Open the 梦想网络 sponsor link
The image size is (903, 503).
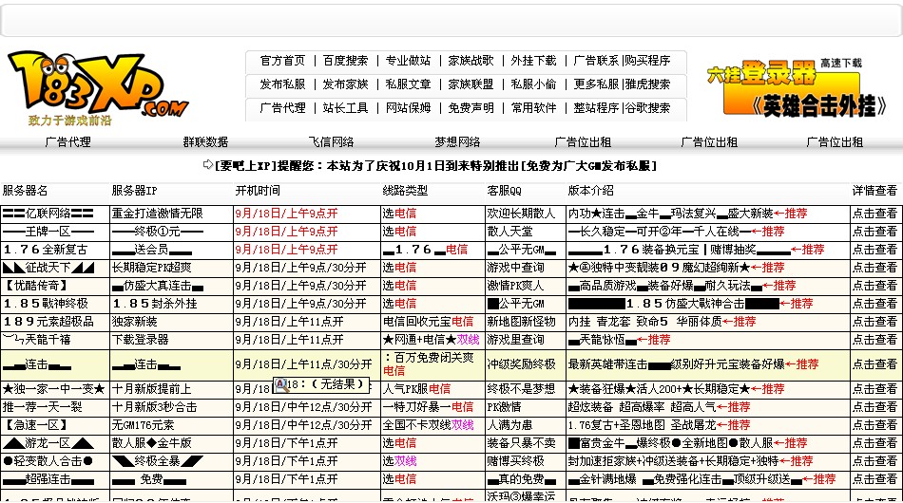[457, 142]
